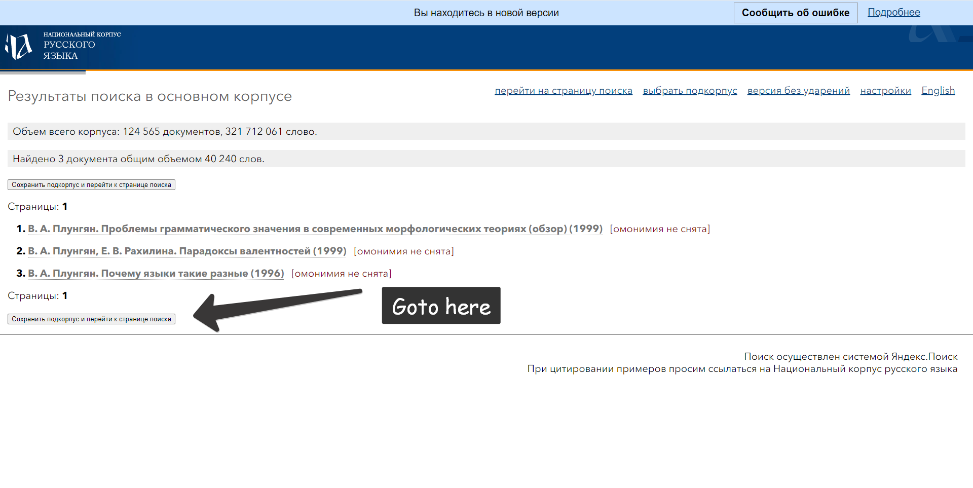Click the При цитировании примеров citation note

pos(742,369)
